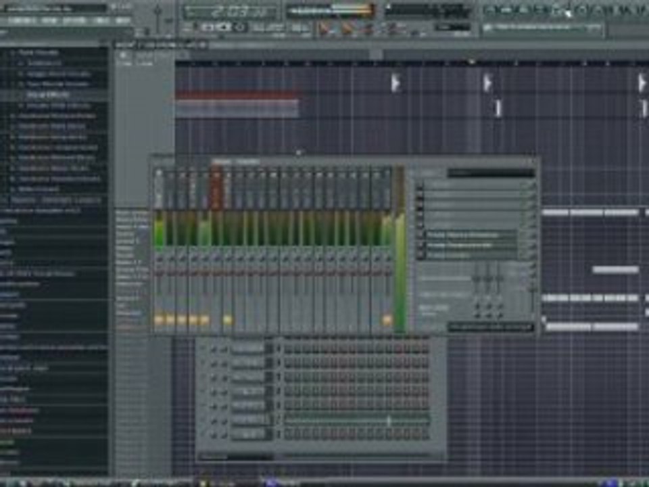
Task: Toggle the mute light of the last mixer track
Action: point(387,320)
